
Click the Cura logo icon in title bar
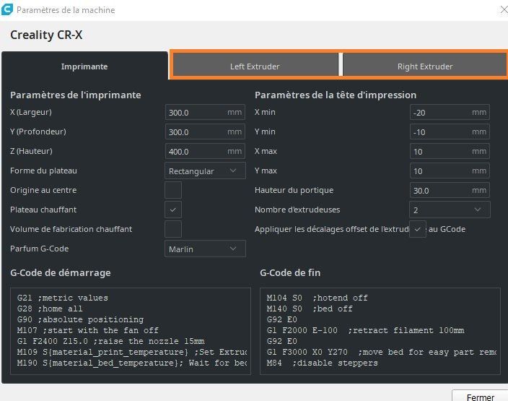click(6, 9)
